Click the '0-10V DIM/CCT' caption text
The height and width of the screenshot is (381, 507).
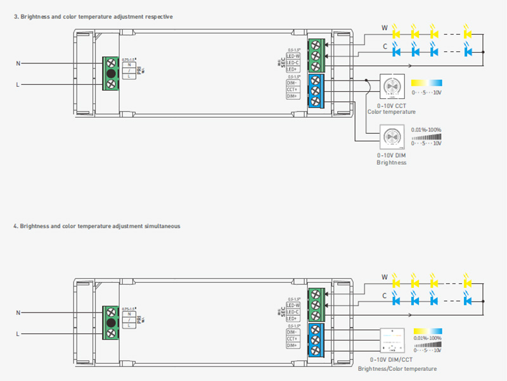pyautogui.click(x=391, y=359)
